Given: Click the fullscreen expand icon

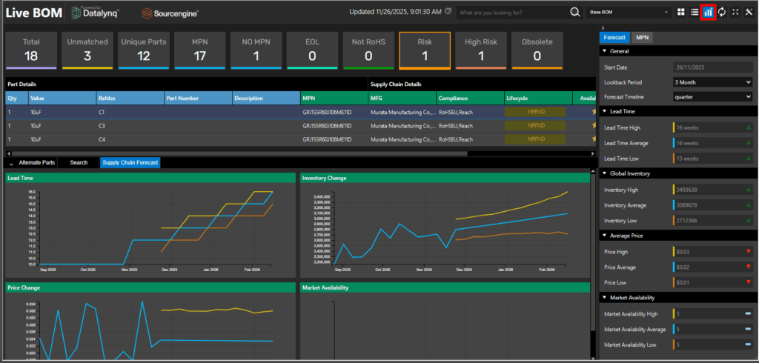Looking at the screenshot, I should click(x=735, y=13).
